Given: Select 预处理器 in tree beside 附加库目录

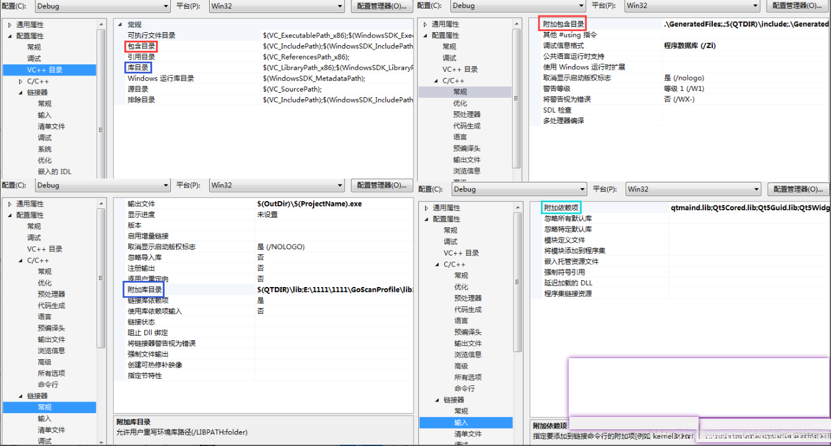Looking at the screenshot, I should tap(51, 294).
